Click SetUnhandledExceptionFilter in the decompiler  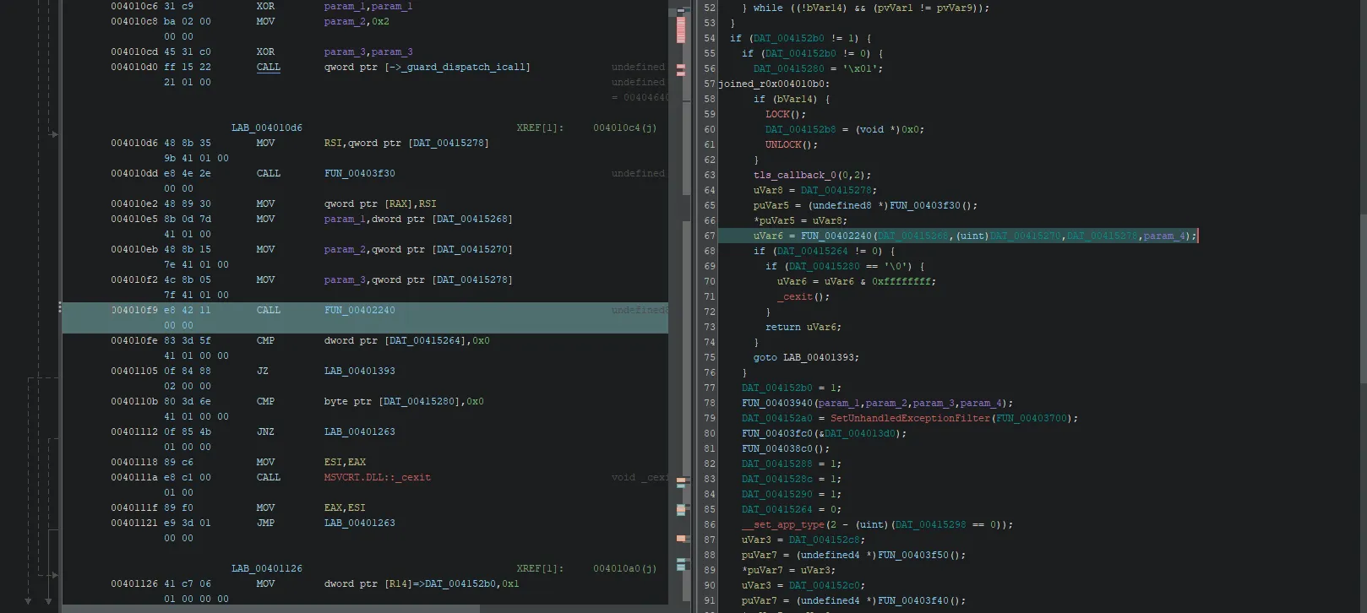point(911,419)
